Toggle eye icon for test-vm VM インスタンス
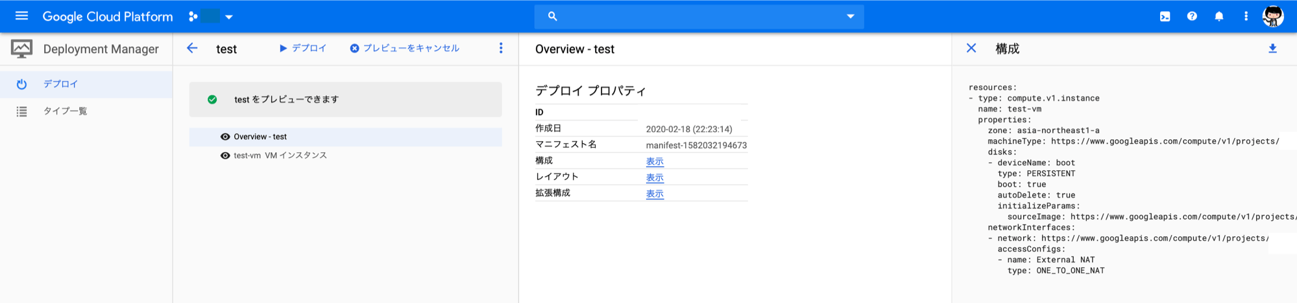 pyautogui.click(x=225, y=155)
